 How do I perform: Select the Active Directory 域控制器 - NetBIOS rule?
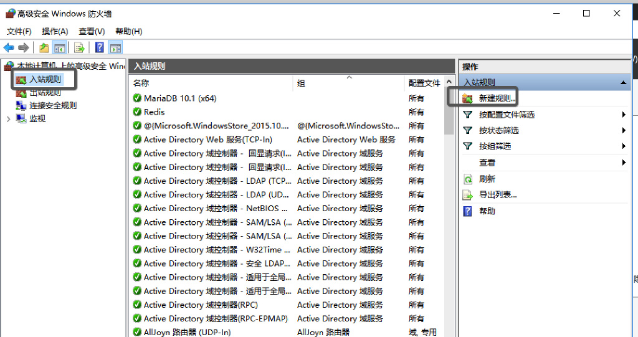215,209
